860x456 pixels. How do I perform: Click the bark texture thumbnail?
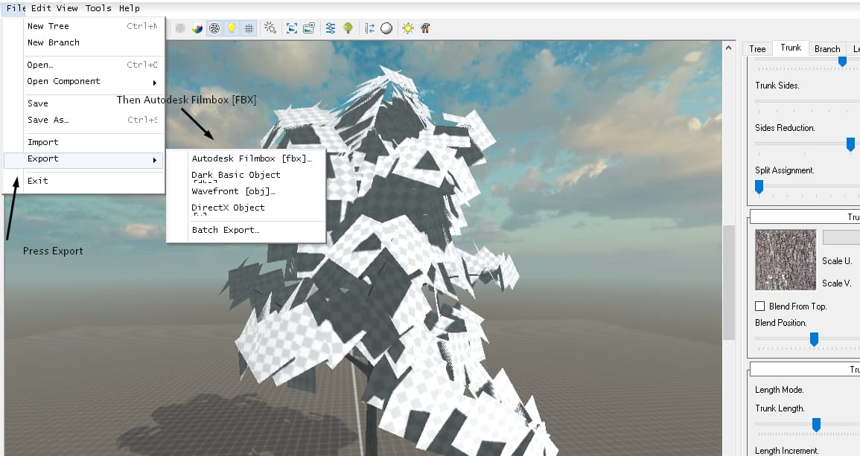coord(785,260)
